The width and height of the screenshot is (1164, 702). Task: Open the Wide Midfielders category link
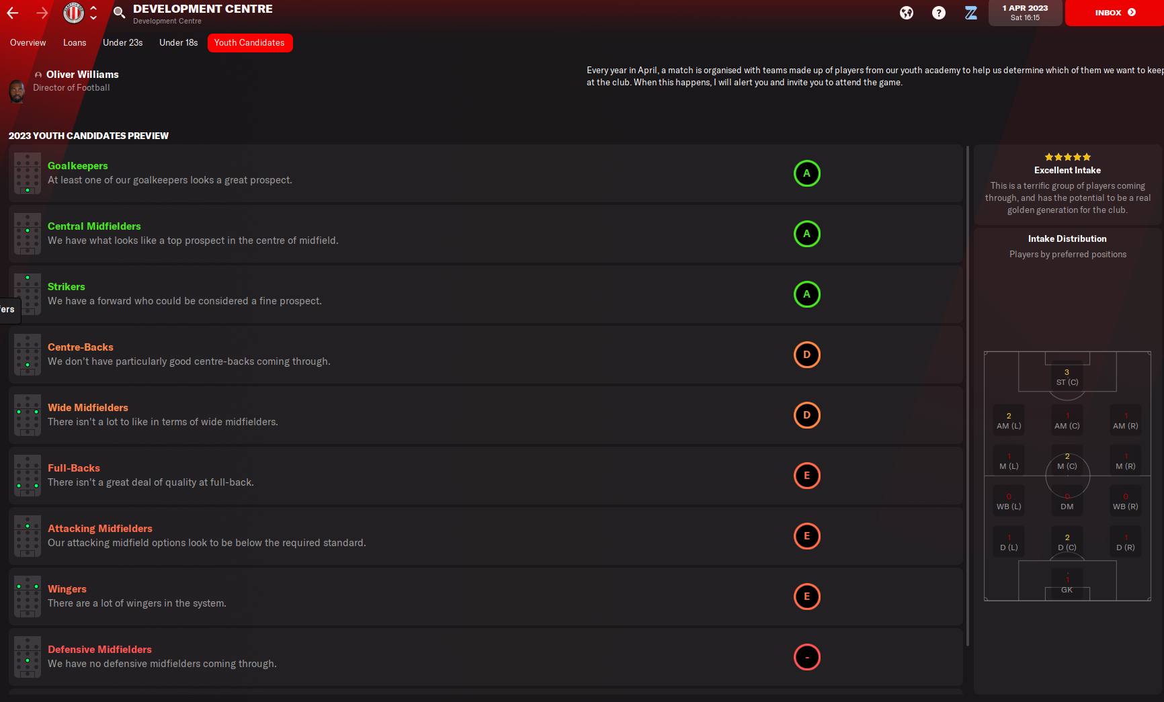(x=88, y=408)
